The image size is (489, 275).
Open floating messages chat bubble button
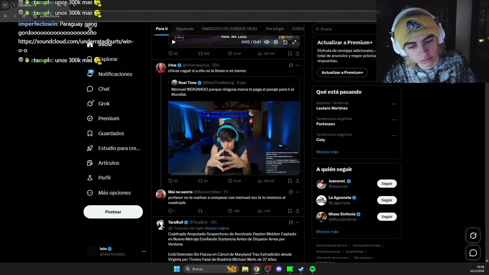pyautogui.click(x=473, y=253)
